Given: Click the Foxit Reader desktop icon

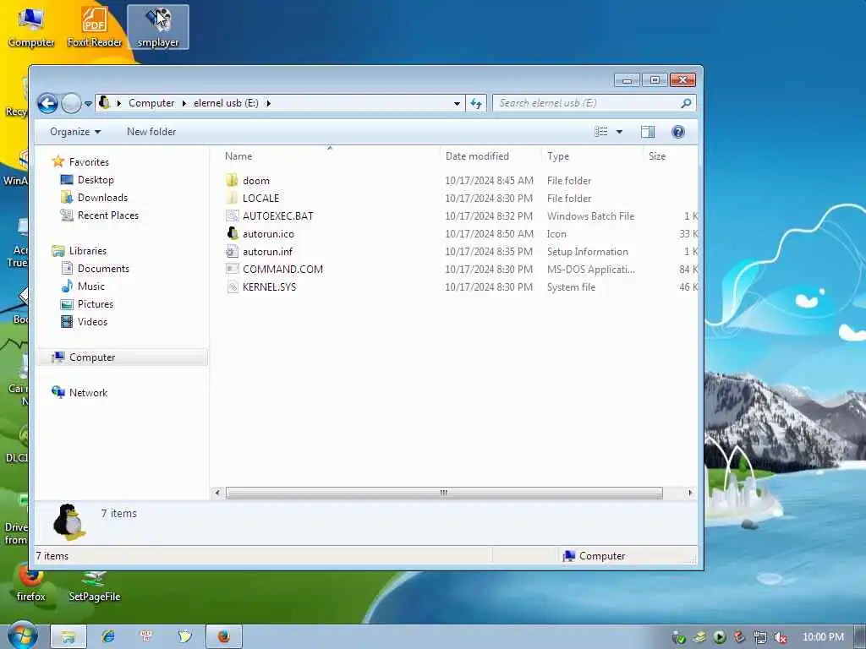Looking at the screenshot, I should coord(95,28).
